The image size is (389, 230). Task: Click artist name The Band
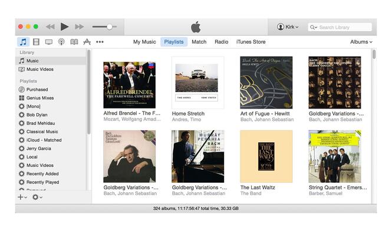tap(251, 193)
